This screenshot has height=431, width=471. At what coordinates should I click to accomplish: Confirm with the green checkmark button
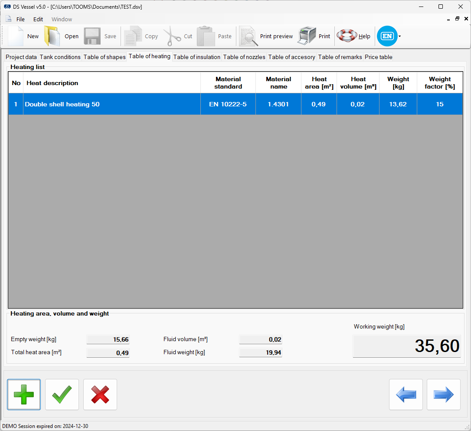click(62, 395)
